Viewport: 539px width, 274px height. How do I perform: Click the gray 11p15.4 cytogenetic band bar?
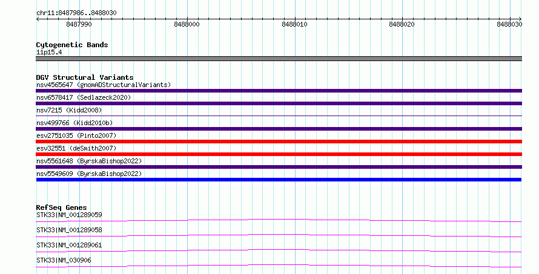click(x=279, y=59)
